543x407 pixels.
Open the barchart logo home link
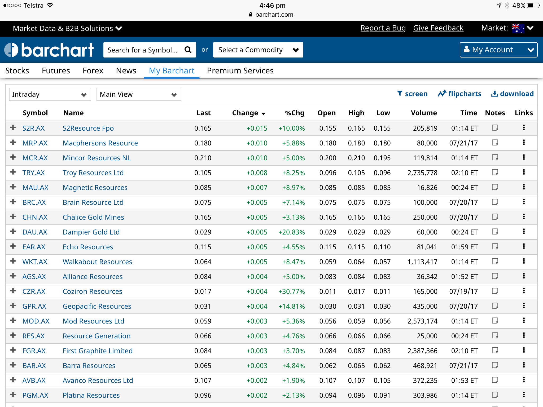coord(49,50)
